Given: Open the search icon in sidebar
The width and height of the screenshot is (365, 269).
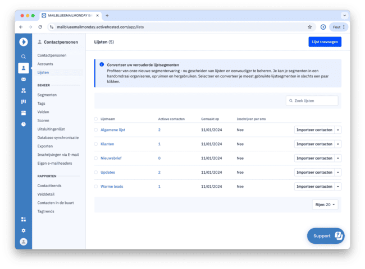Looking at the screenshot, I should pos(24,57).
